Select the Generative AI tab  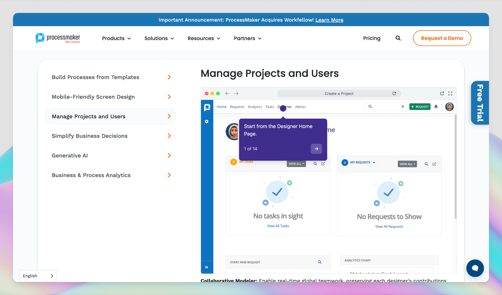[x=111, y=156]
